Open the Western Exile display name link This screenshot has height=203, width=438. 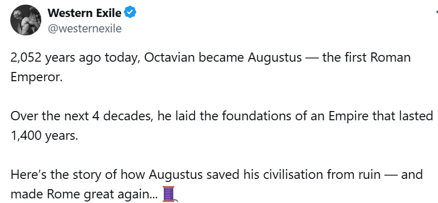pos(85,13)
